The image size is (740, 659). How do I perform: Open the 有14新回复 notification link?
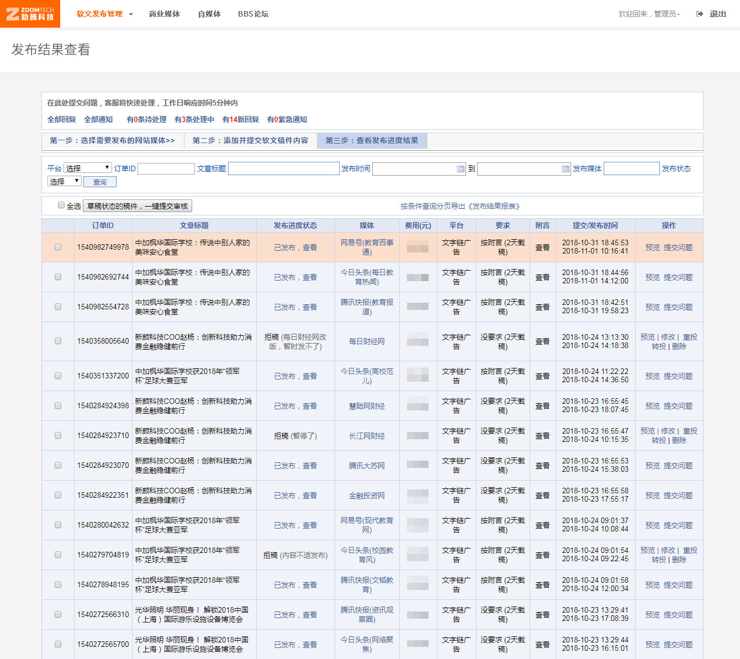240,119
